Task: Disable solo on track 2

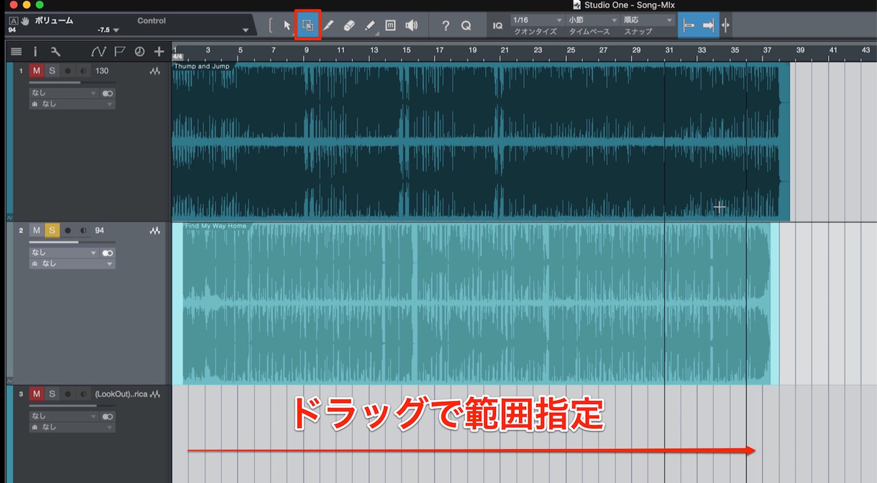Action: coord(52,230)
